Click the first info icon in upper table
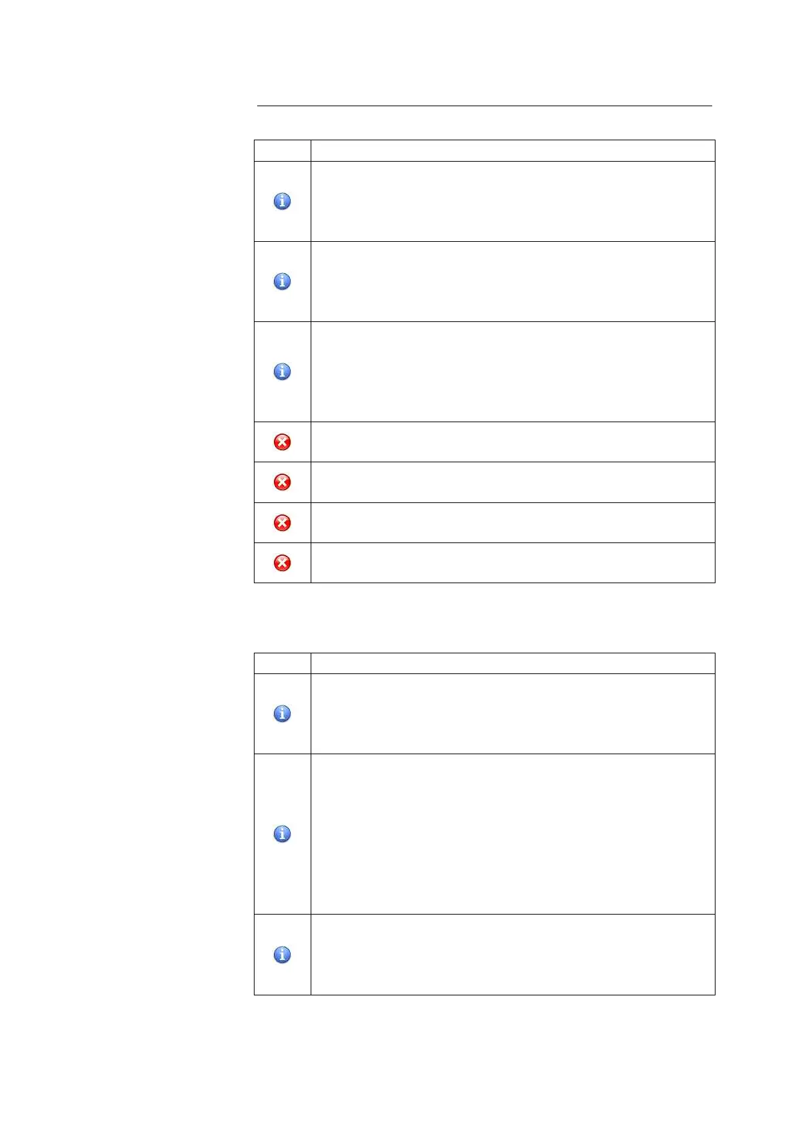 (x=282, y=201)
